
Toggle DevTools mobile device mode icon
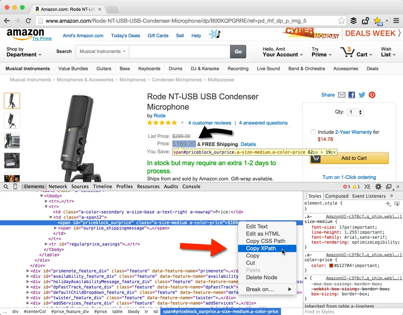pos(15,187)
